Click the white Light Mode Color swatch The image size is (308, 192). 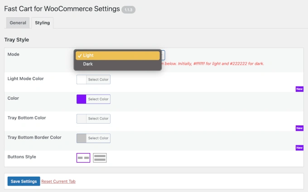pyautogui.click(x=82, y=80)
